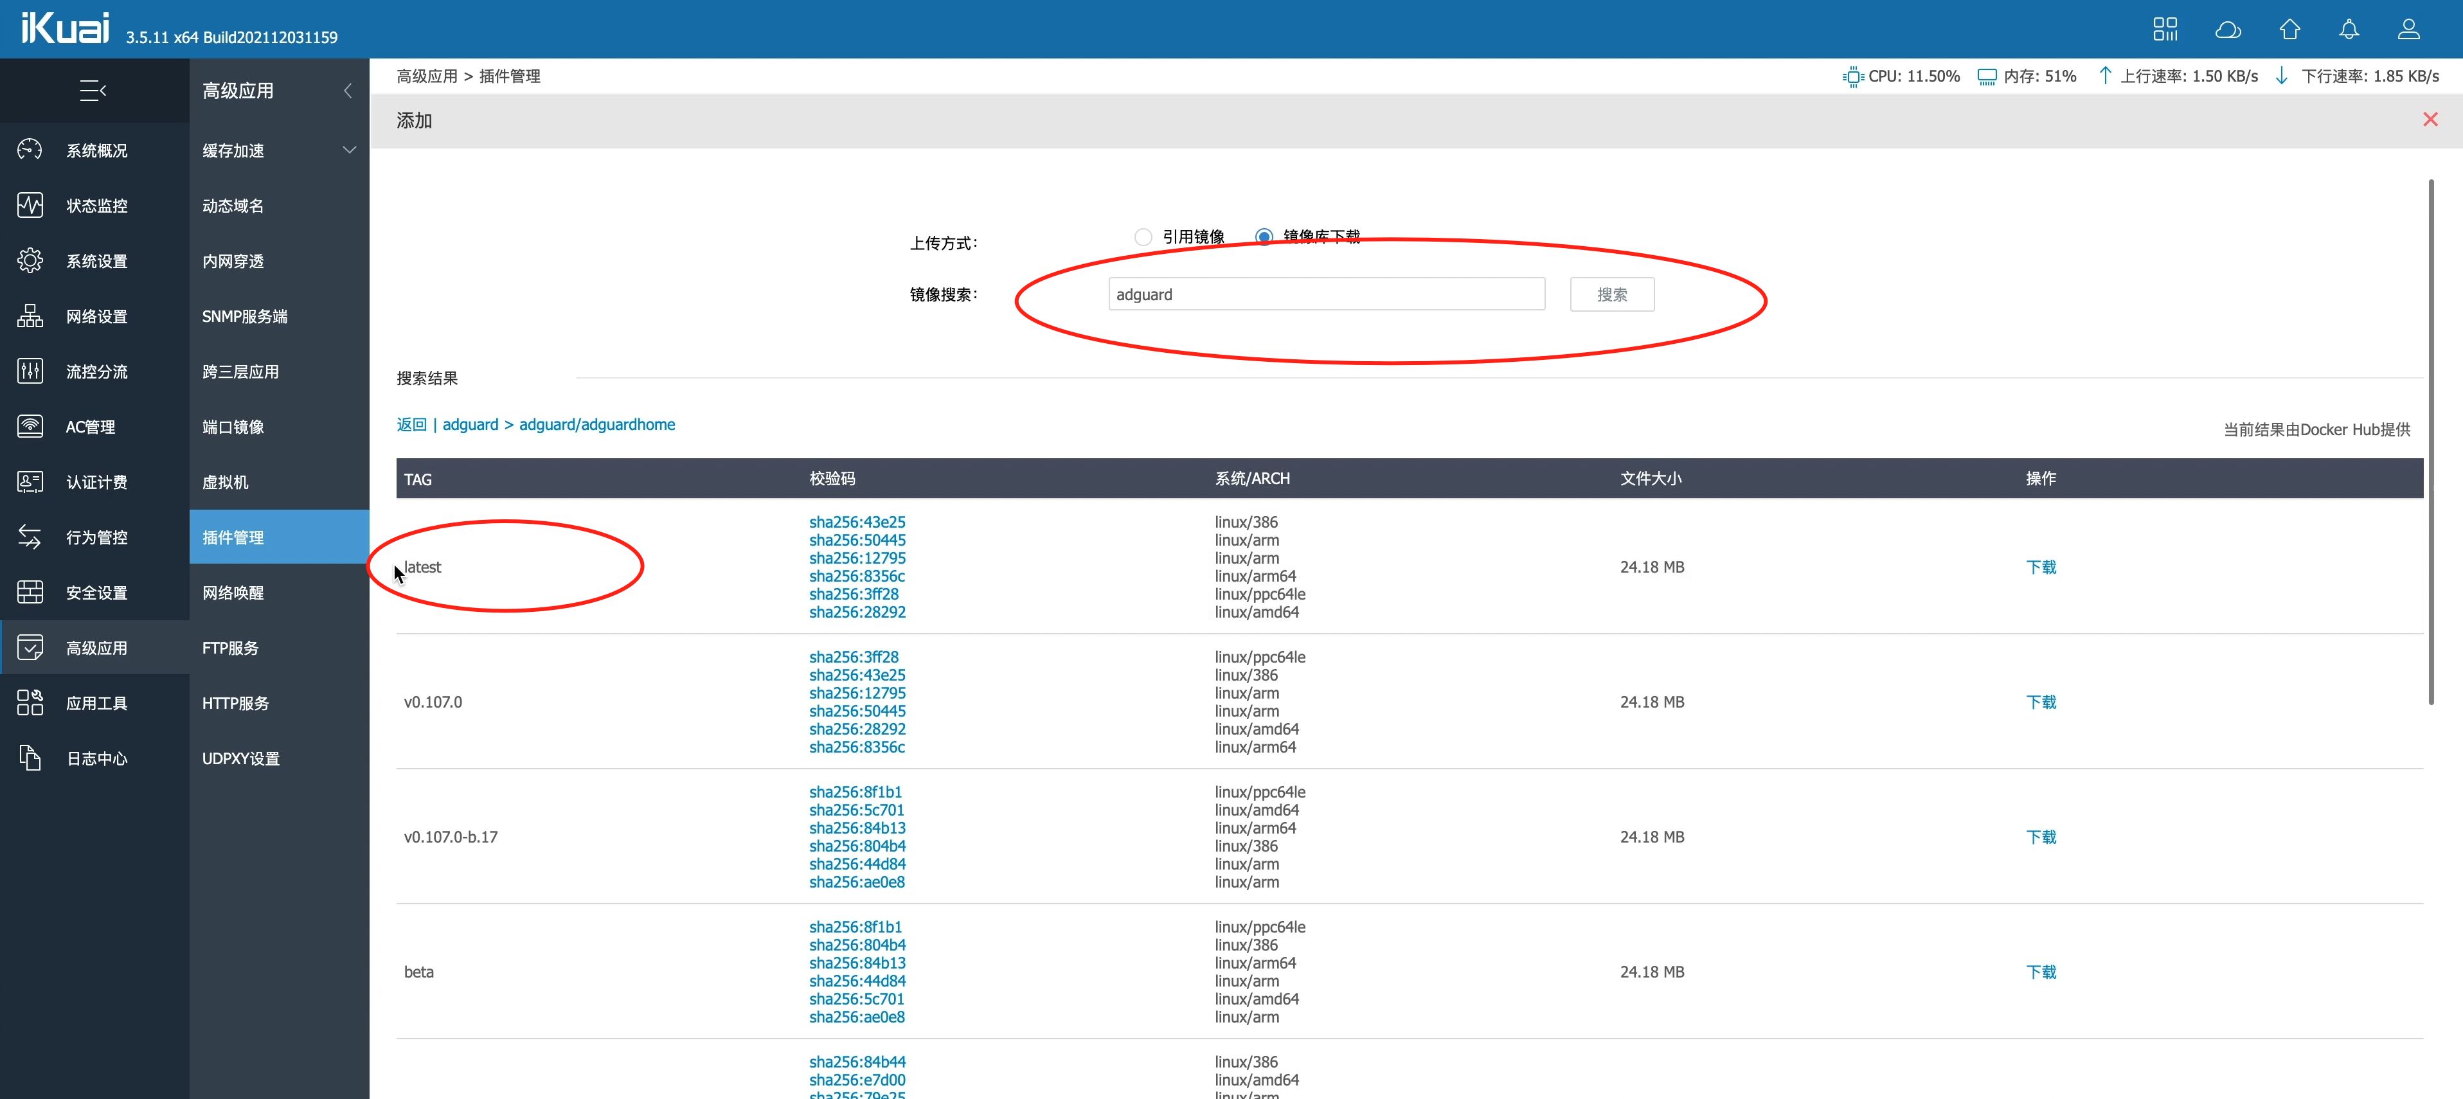Click the vertical scrollbar of the panel

point(2430,442)
